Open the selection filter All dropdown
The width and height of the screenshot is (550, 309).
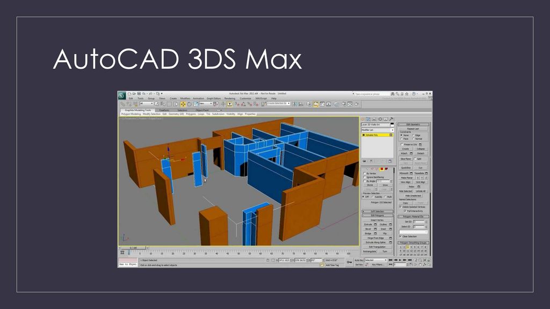tap(146, 104)
